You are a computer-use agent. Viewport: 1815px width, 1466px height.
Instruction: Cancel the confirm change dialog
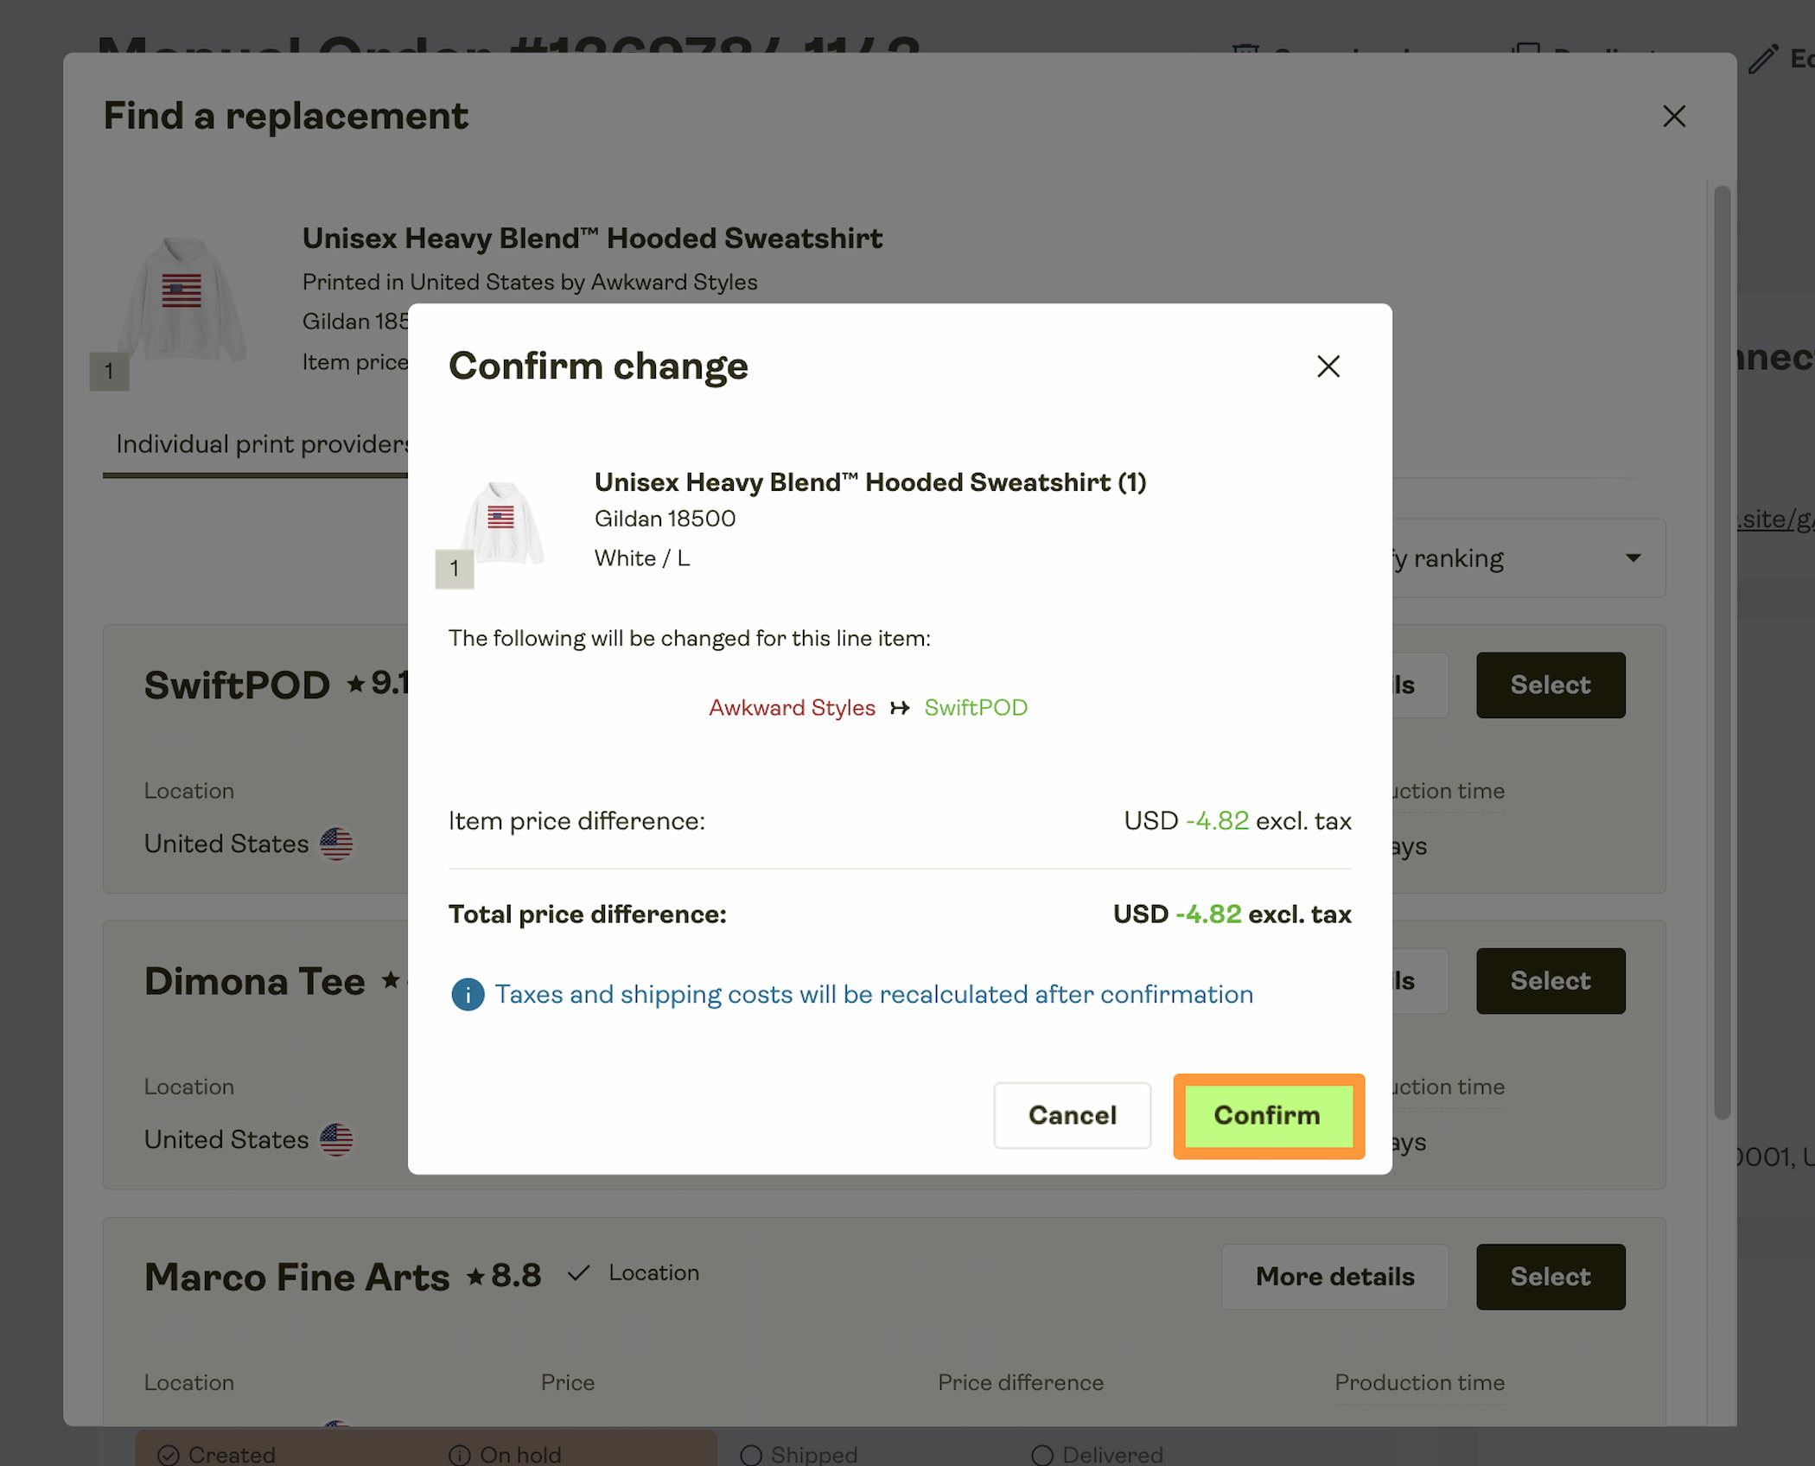click(x=1072, y=1115)
